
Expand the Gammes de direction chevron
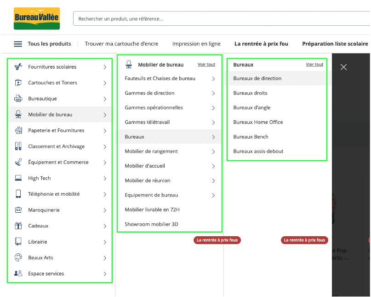tap(213, 93)
